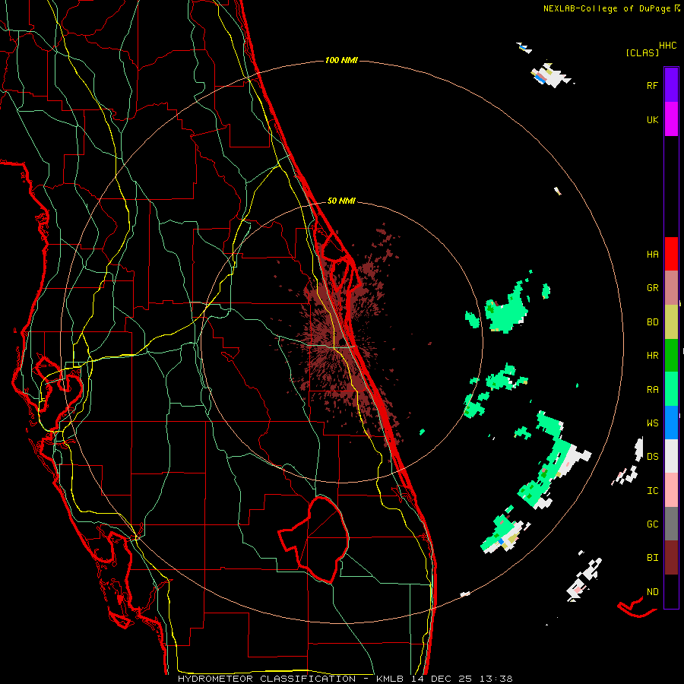Click the UK magenta legend swatch
The height and width of the screenshot is (684, 684).
tap(671, 119)
